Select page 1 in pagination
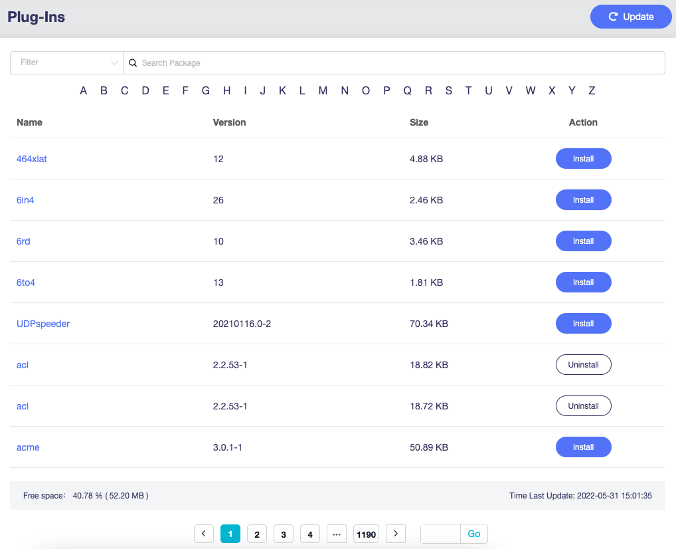The image size is (676, 549). point(230,534)
